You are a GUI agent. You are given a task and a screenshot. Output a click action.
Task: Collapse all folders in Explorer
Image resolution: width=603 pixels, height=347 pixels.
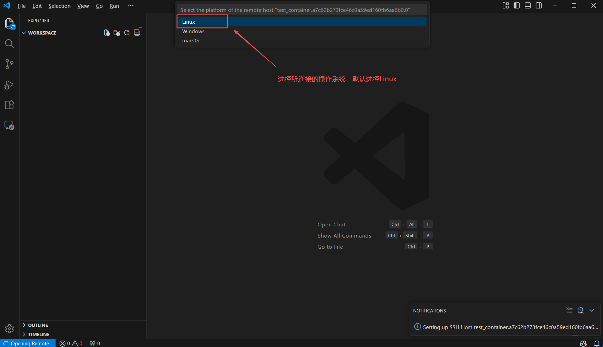137,33
